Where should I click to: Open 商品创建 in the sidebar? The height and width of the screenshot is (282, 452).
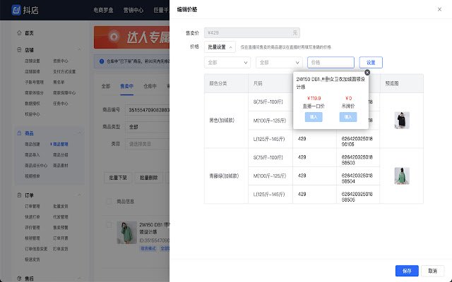tap(32, 144)
